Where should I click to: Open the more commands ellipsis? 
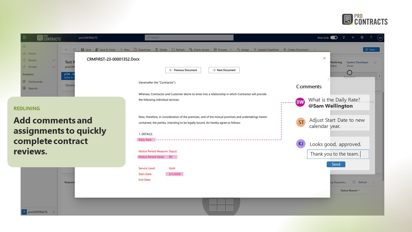point(314,50)
